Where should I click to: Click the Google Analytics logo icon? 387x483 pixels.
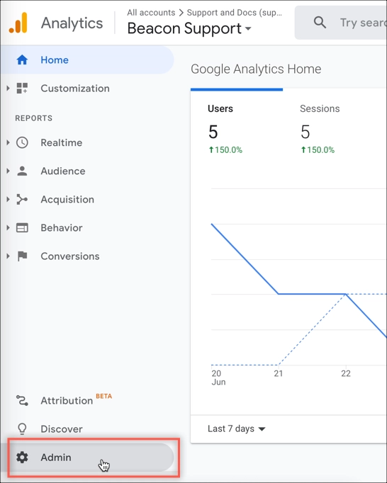pos(18,23)
